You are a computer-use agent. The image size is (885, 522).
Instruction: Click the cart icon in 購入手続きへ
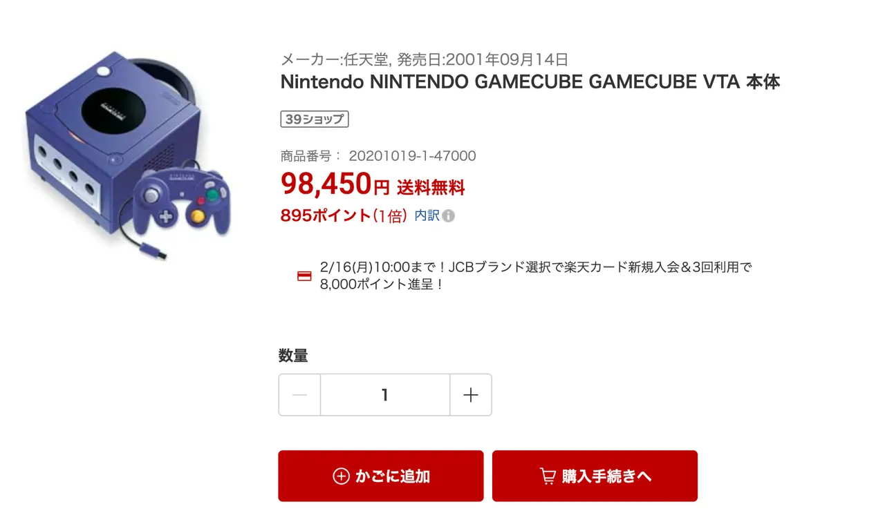548,476
